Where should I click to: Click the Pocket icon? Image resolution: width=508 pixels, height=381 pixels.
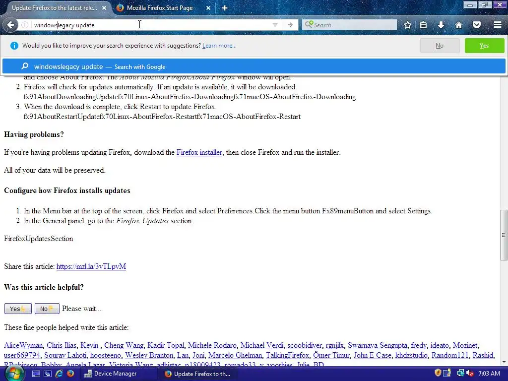(x=477, y=25)
